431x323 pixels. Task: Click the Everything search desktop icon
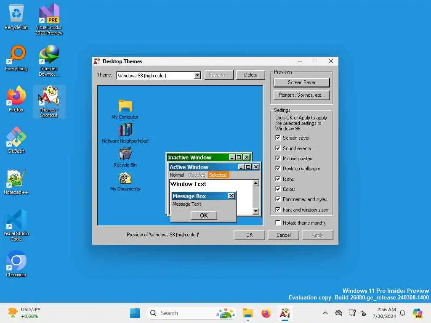pos(16,58)
